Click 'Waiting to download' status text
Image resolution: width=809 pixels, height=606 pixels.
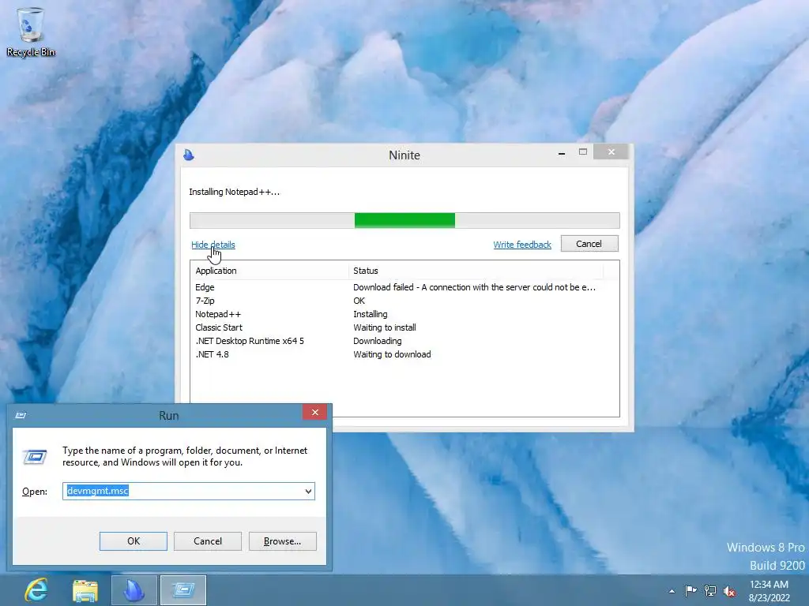pyautogui.click(x=392, y=354)
